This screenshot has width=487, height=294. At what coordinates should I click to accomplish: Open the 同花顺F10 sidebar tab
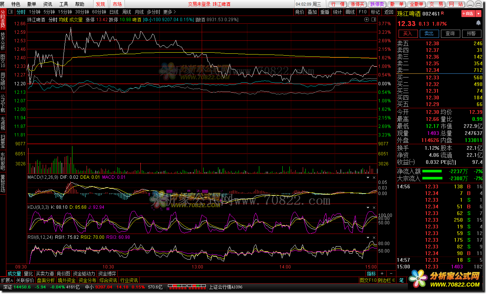coord(3,81)
